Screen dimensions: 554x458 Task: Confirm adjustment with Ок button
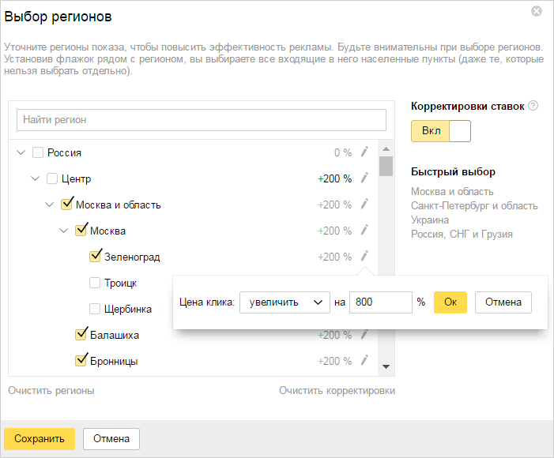pos(450,302)
